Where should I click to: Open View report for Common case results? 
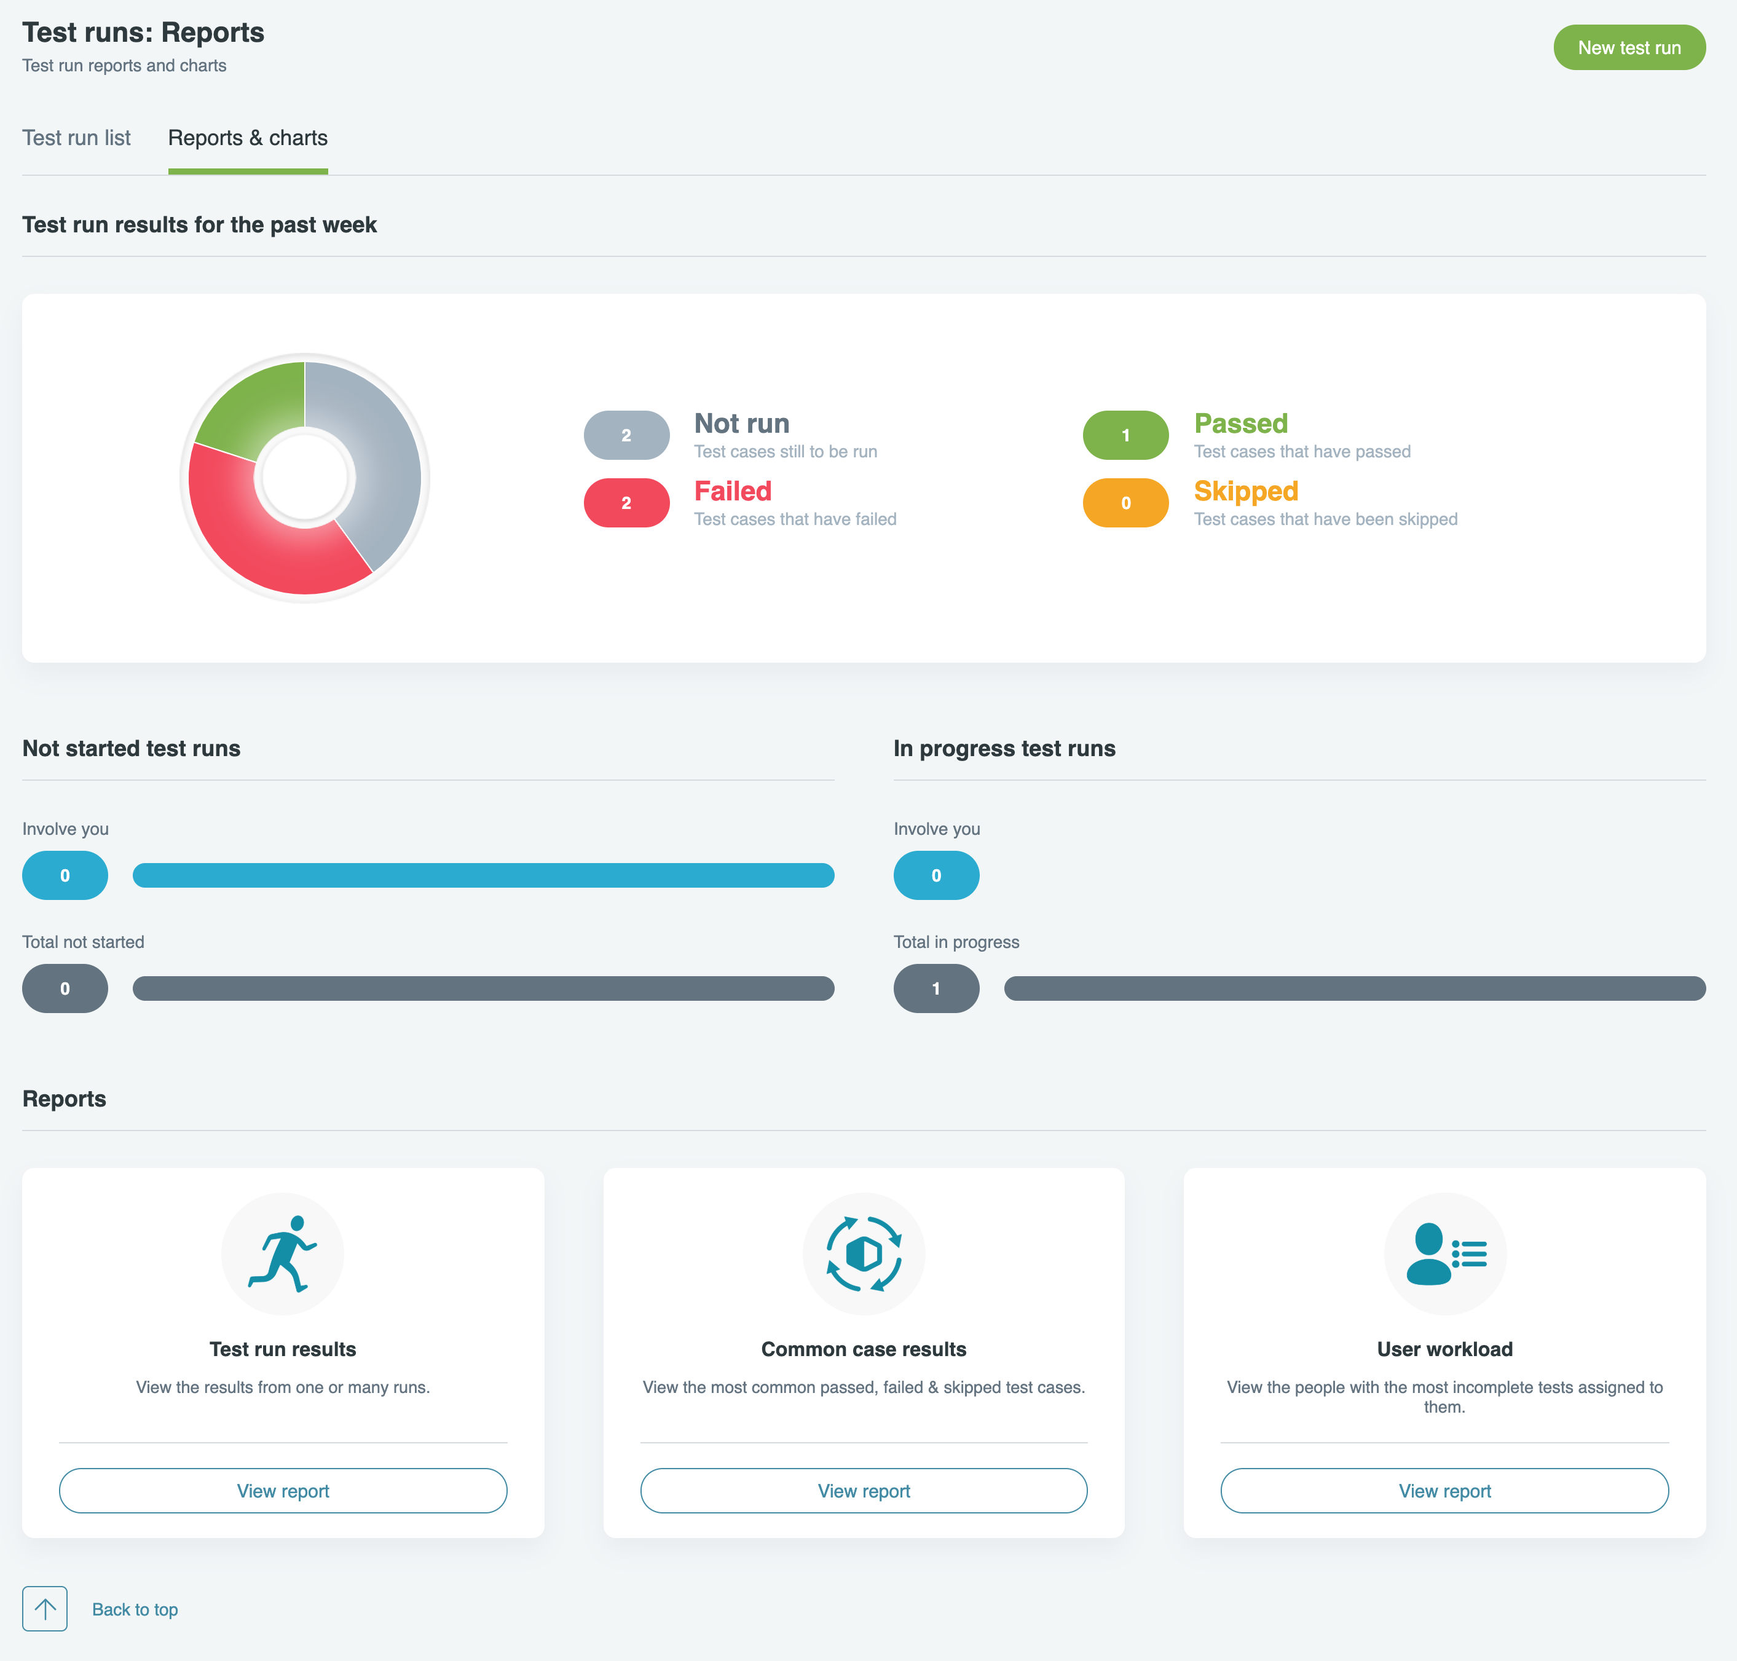pyautogui.click(x=863, y=1490)
